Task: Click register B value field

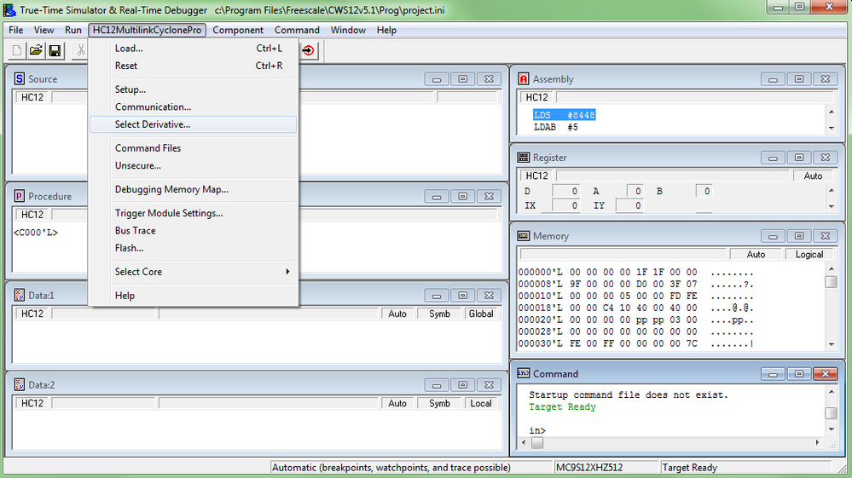Action: pyautogui.click(x=704, y=191)
